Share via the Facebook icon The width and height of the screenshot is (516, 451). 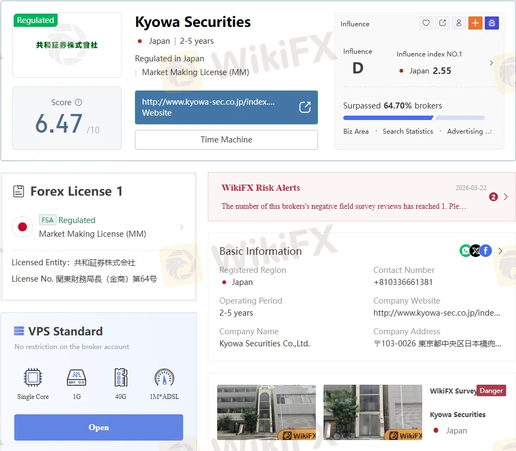point(486,251)
